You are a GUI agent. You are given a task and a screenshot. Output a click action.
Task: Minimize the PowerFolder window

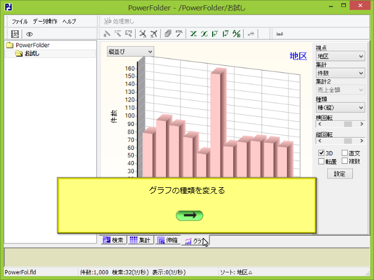click(331, 6)
